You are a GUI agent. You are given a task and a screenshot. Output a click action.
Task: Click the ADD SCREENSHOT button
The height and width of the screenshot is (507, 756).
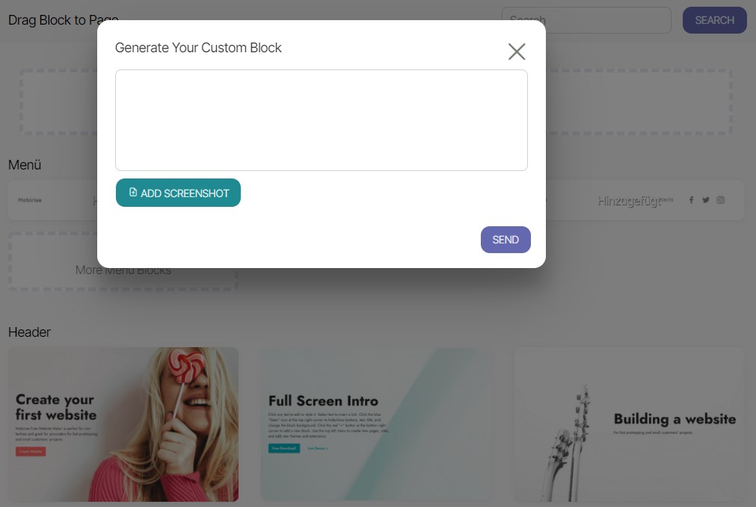click(x=178, y=193)
